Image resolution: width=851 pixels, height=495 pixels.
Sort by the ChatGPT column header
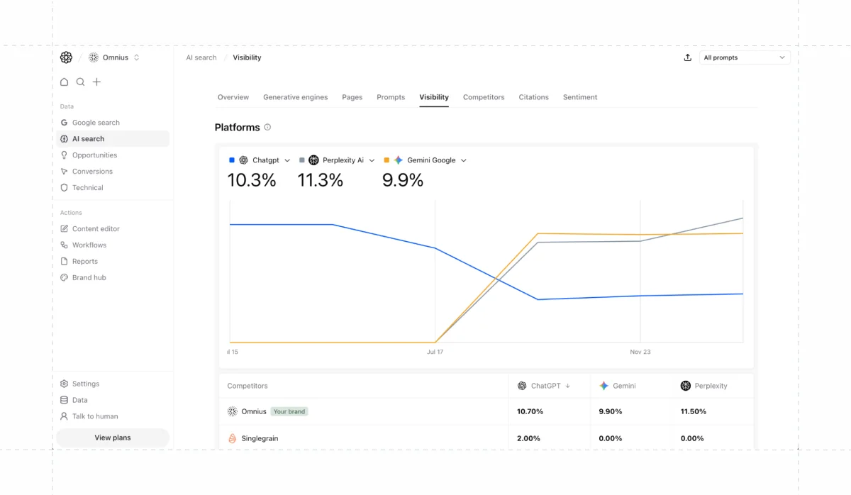click(x=545, y=386)
